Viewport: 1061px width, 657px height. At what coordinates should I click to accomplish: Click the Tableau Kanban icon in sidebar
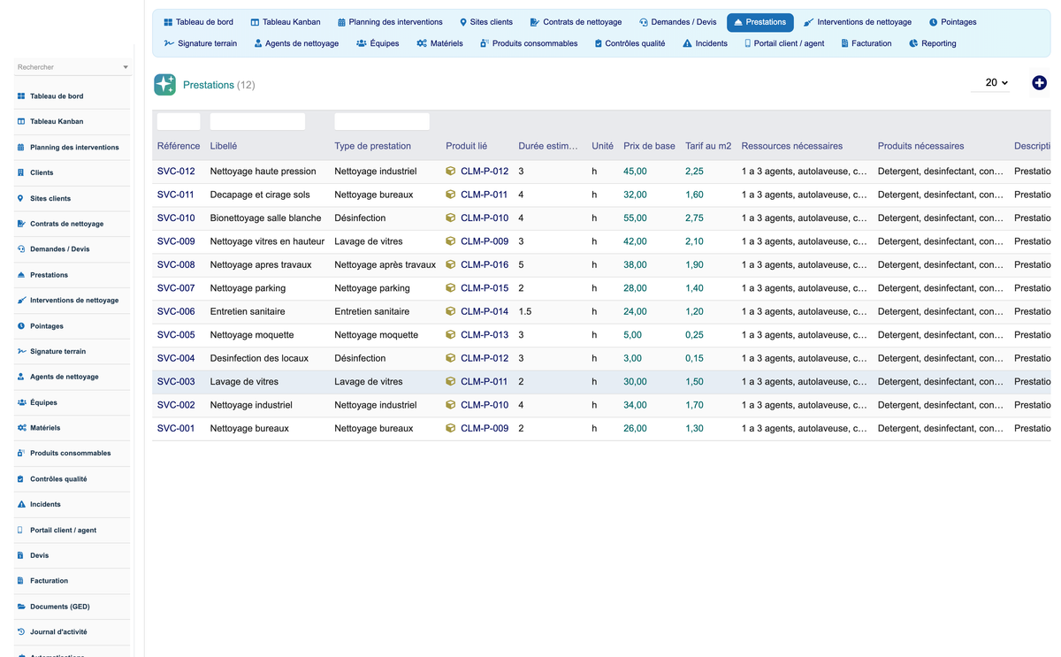tap(21, 122)
